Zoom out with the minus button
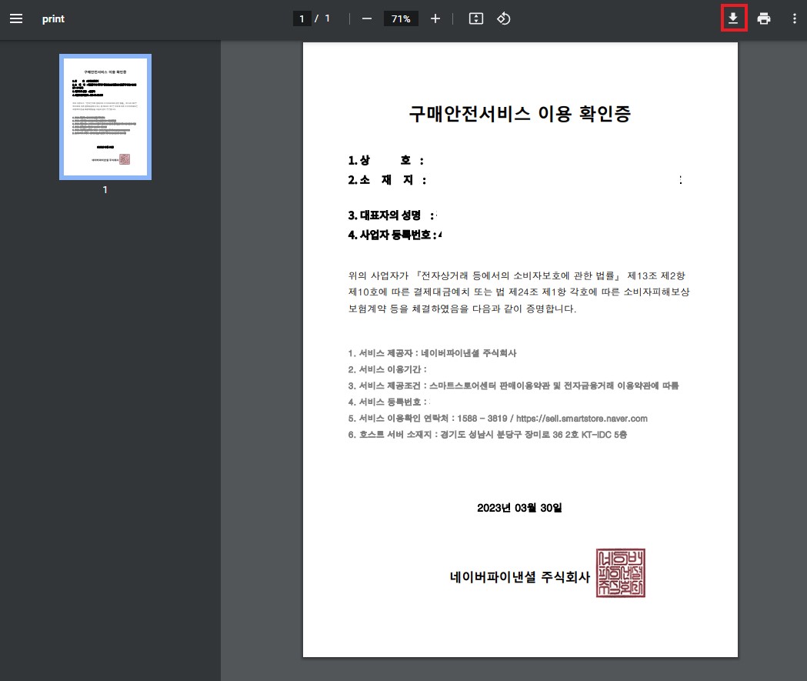Image resolution: width=807 pixels, height=681 pixels. 366,18
